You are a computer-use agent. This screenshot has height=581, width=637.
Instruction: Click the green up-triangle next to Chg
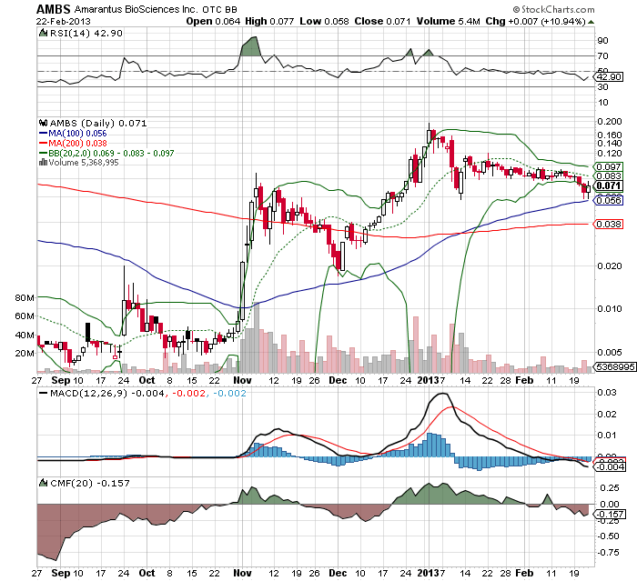pos(591,22)
